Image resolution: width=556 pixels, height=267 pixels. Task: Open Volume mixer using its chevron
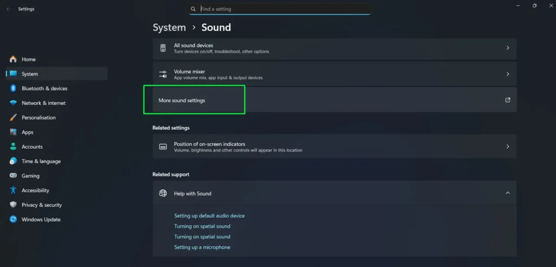508,74
